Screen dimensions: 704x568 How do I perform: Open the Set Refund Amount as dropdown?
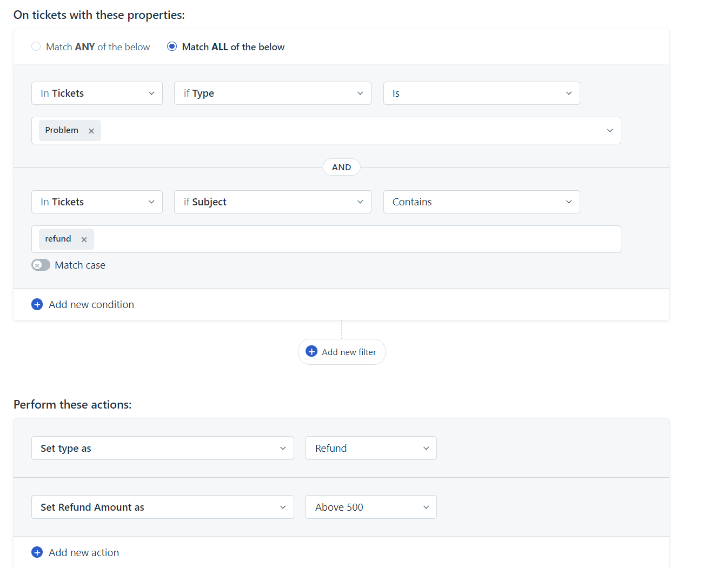coord(162,507)
